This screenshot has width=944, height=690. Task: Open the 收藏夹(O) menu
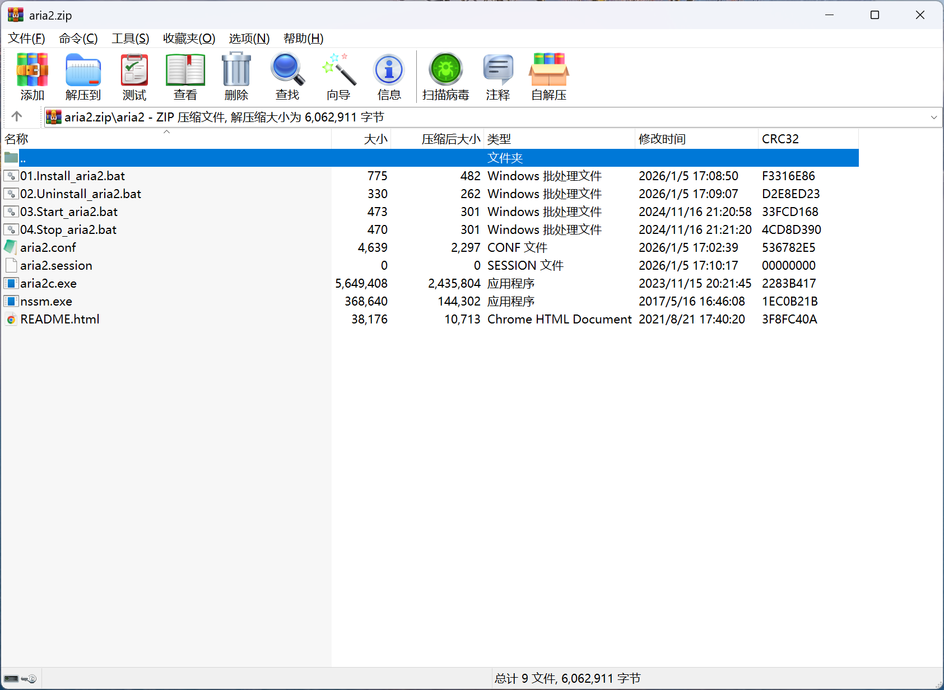coord(189,39)
